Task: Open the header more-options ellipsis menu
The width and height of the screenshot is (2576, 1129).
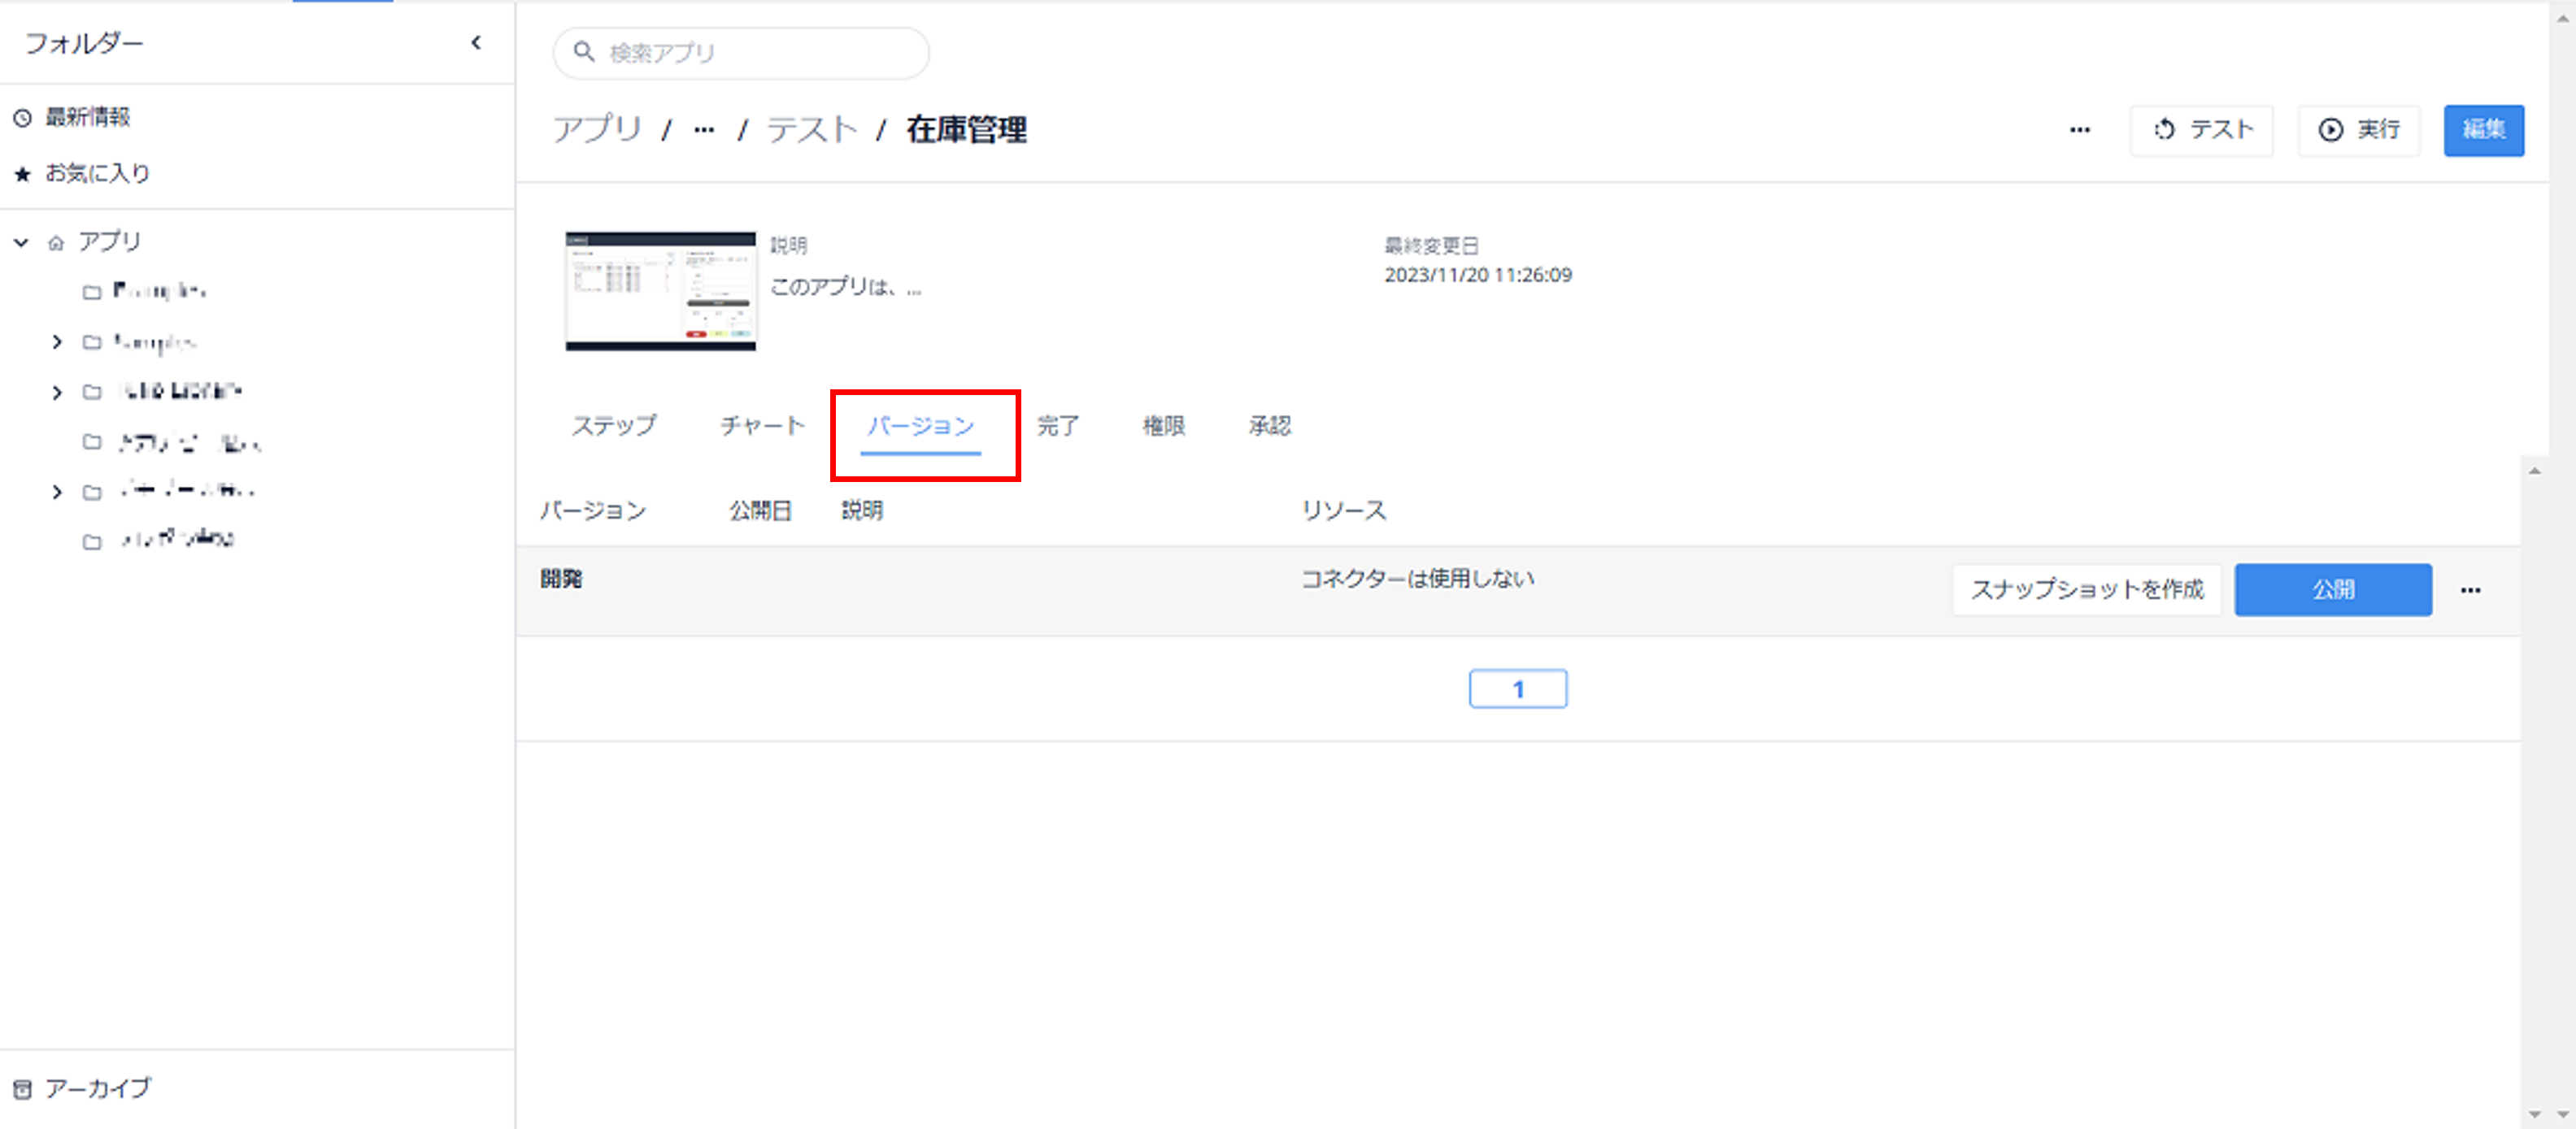Action: 2079,130
